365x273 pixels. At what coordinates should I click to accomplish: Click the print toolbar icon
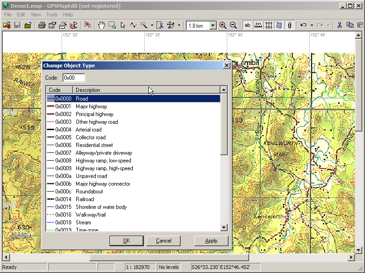click(x=42, y=25)
